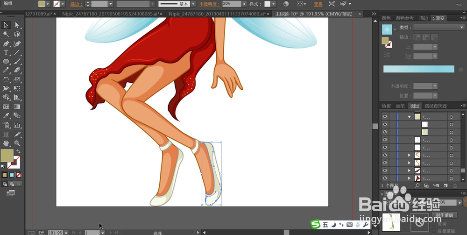Toggle eye of the dark-red shape layer
467x235 pixels.
(385, 171)
